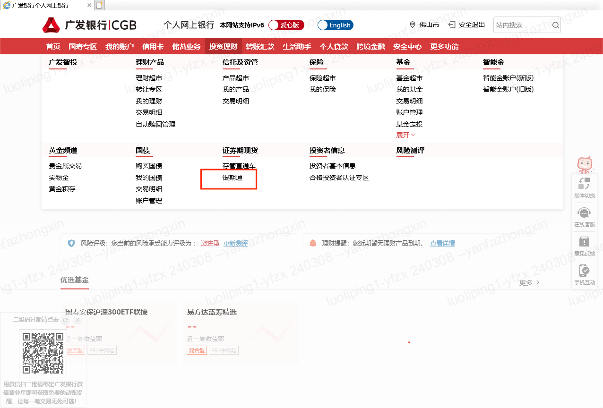Image resolution: width=603 pixels, height=408 pixels.
Task: Click the 意见反馈 feedback icon
Action: 585,242
